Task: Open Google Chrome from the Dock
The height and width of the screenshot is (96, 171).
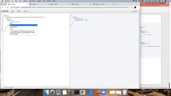Action: [x=83, y=92]
